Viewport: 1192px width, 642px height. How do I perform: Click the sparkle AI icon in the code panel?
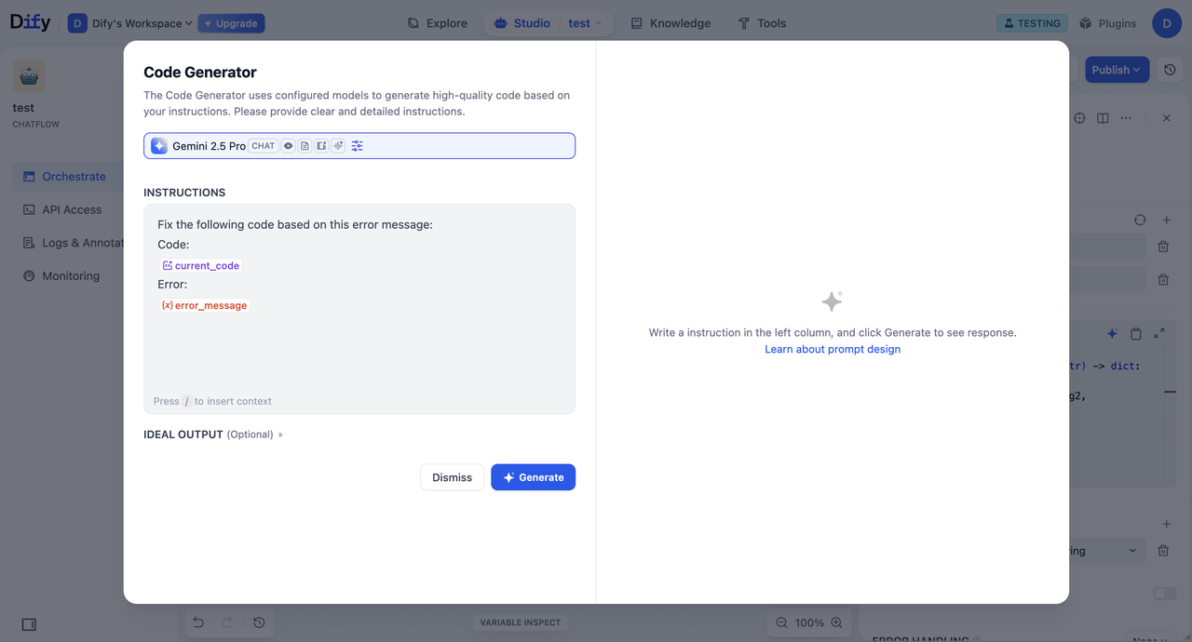pos(1112,333)
